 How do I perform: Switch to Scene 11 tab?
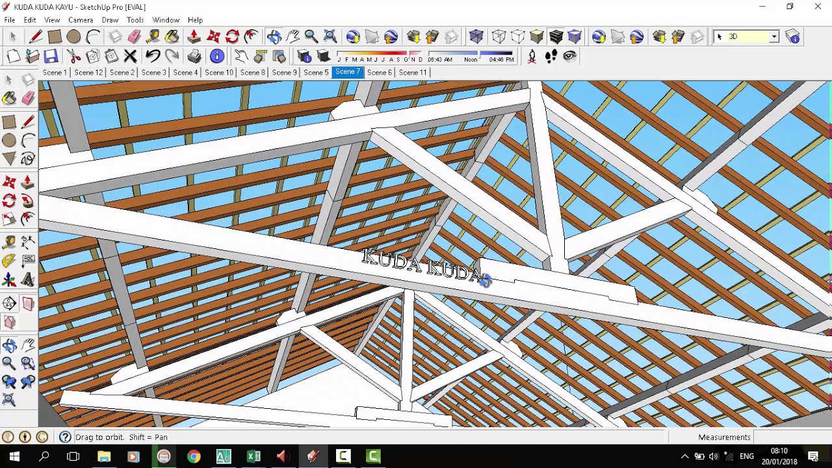point(413,72)
